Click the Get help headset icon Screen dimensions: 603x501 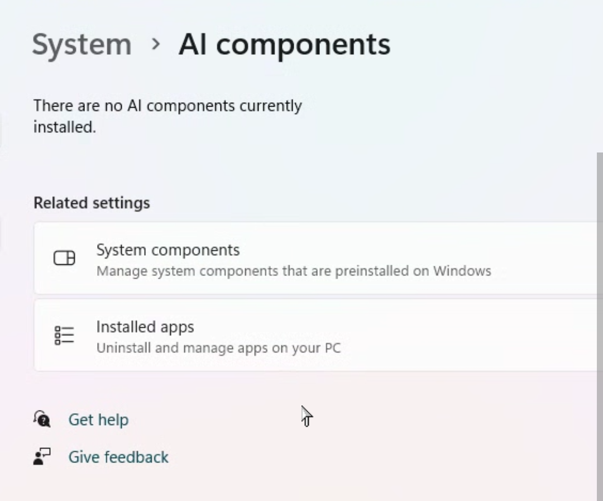pos(42,419)
